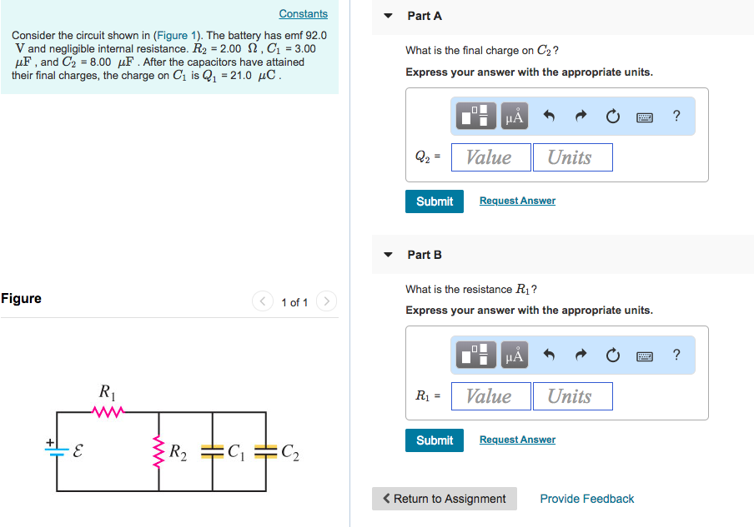Open the equation templates menu in Part A

click(475, 117)
